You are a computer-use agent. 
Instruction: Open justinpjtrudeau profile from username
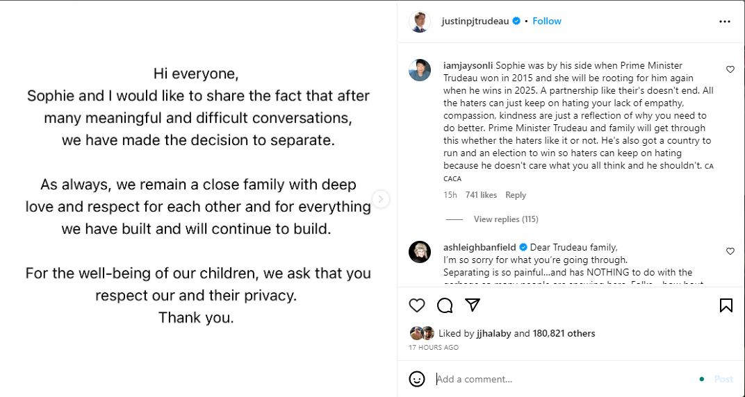pos(475,22)
